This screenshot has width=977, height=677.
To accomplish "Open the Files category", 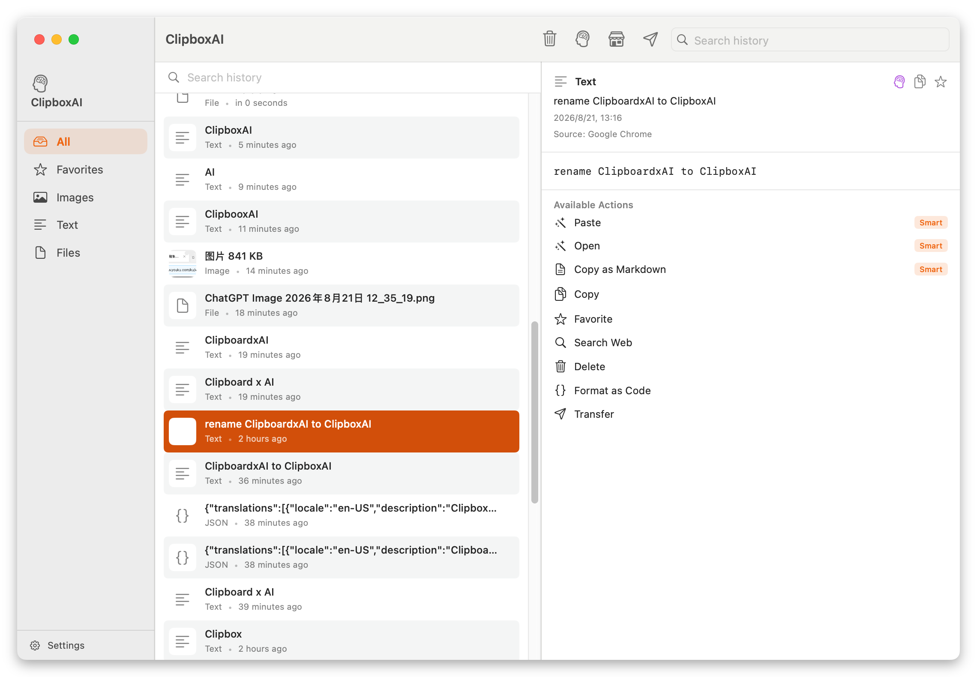I will point(86,252).
